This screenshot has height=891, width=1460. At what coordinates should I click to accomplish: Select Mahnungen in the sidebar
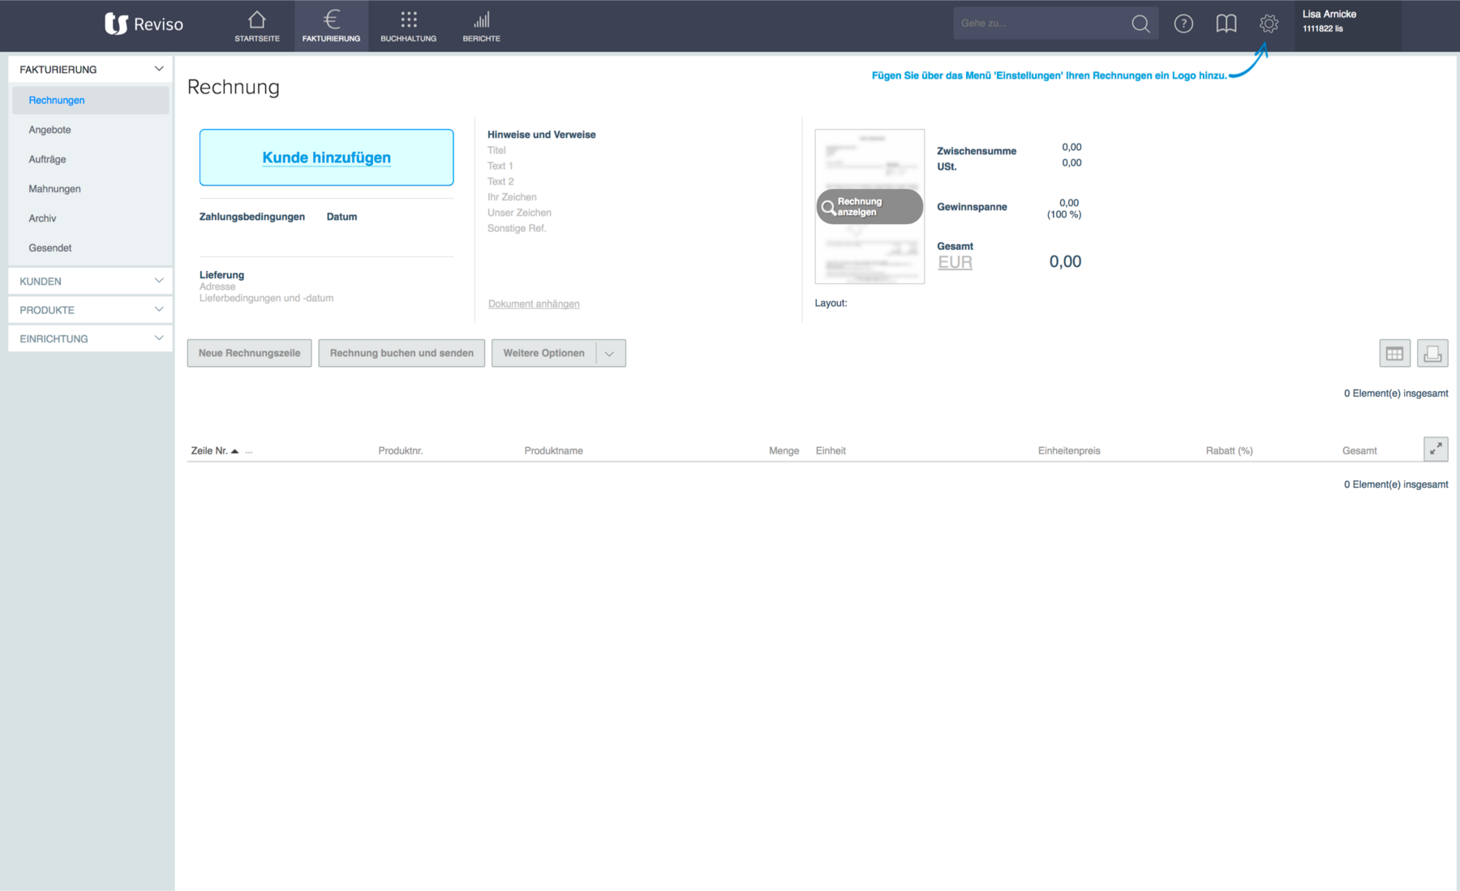click(x=54, y=189)
